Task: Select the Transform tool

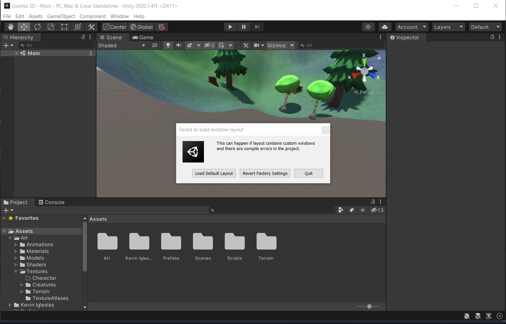Action: [78, 27]
